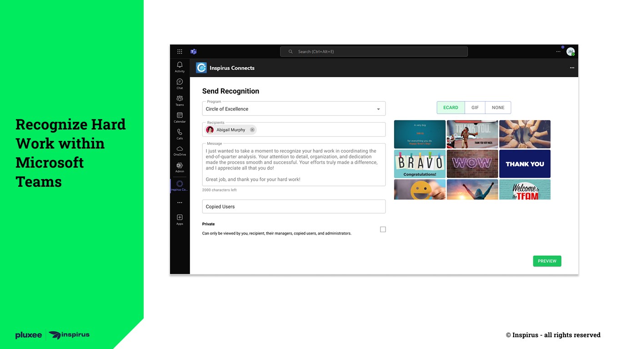Click the search magnifier icon
This screenshot has width=621, height=349.
[290, 52]
